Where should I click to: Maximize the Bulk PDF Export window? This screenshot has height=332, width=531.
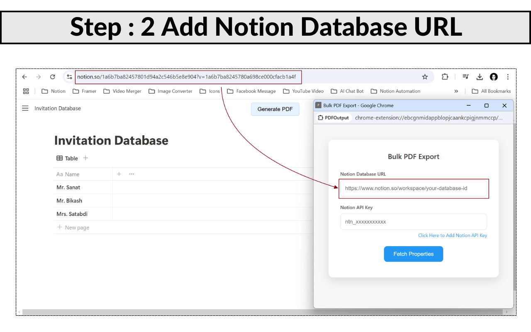pyautogui.click(x=487, y=105)
